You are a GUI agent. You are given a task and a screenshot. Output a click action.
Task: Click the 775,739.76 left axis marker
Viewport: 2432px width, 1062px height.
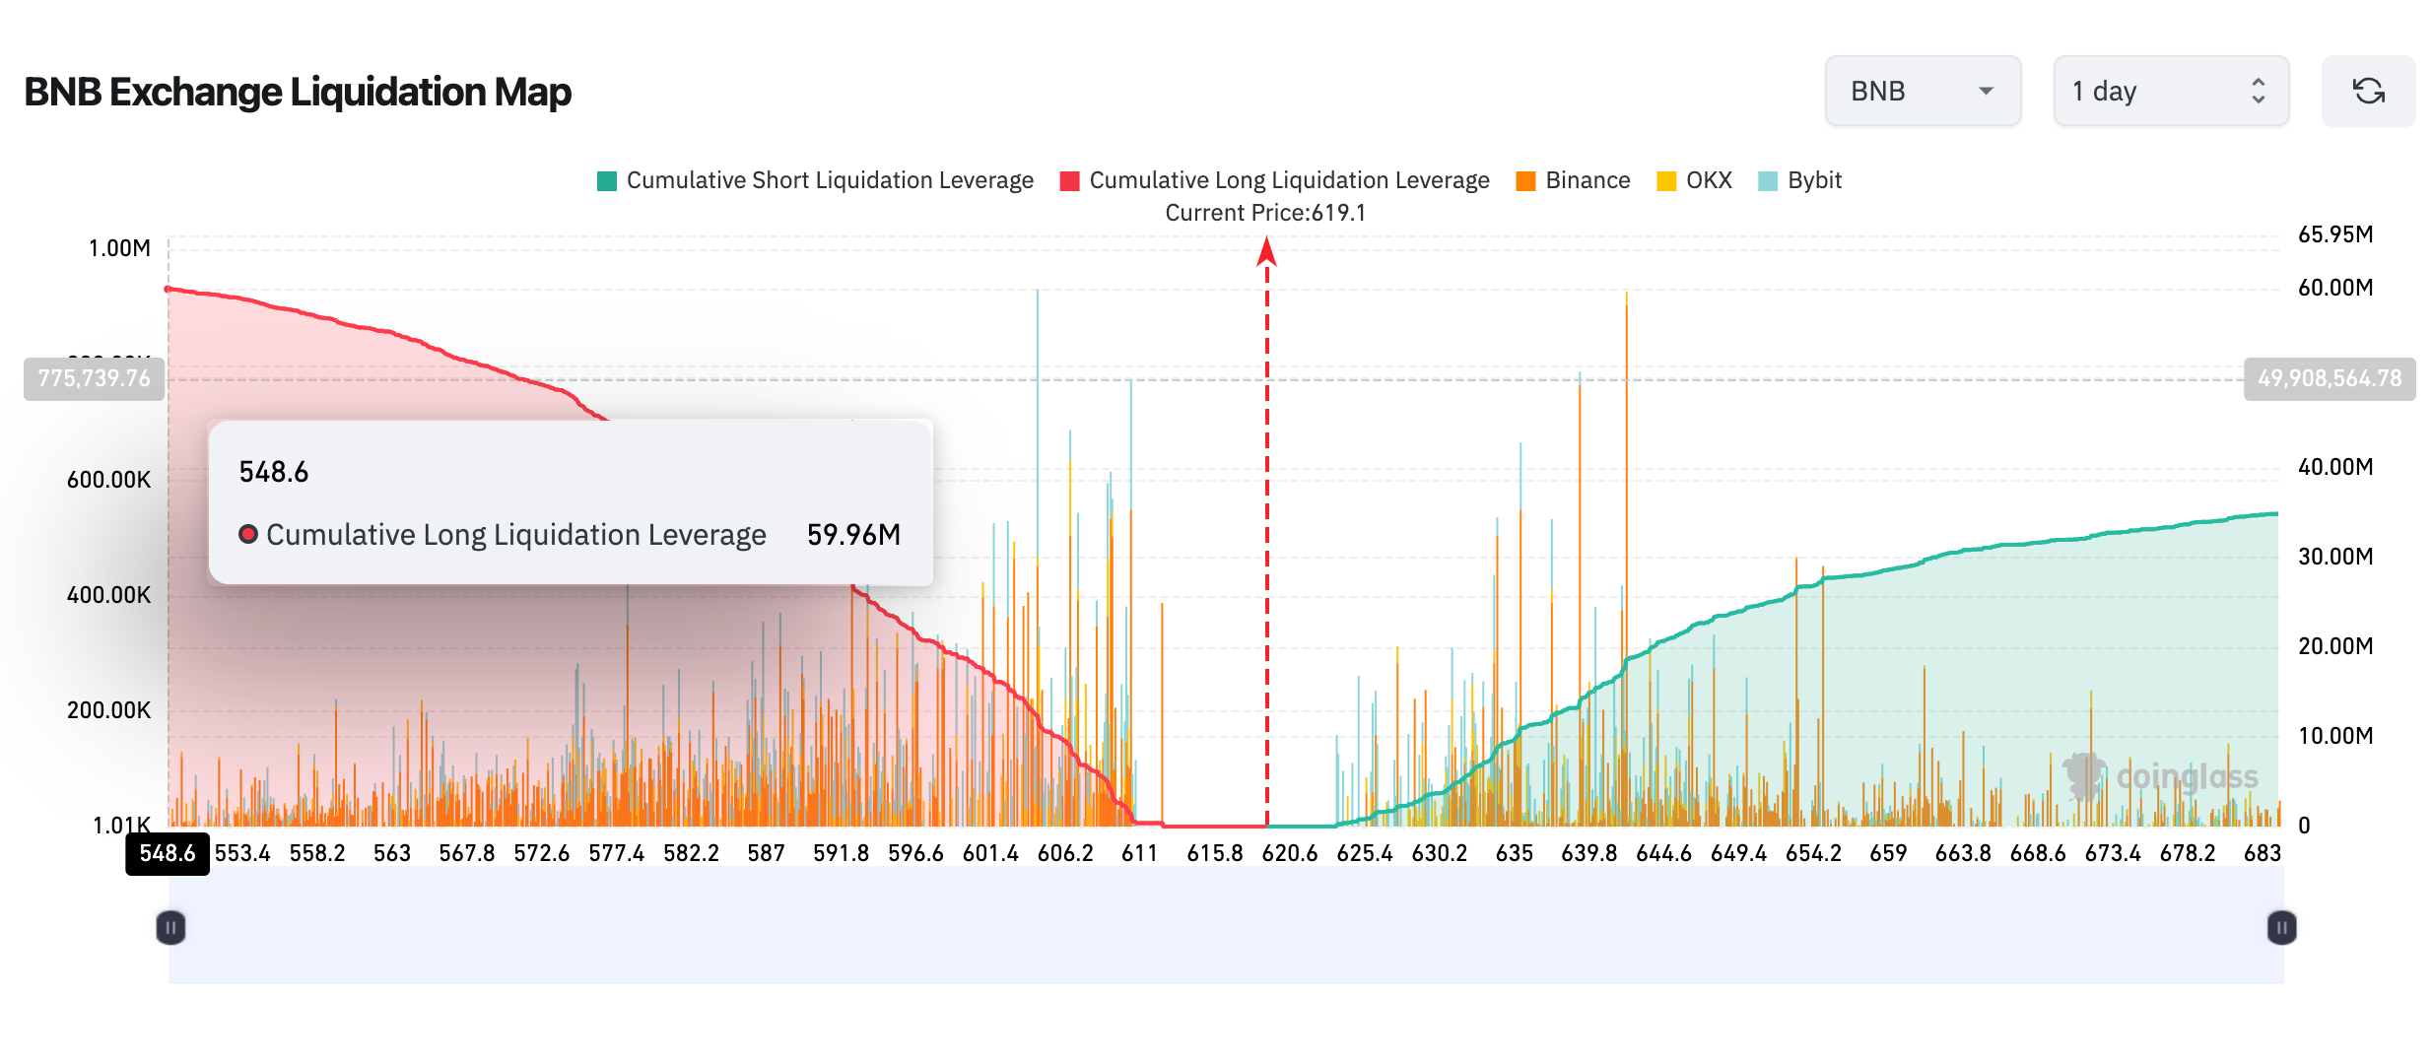tap(95, 378)
